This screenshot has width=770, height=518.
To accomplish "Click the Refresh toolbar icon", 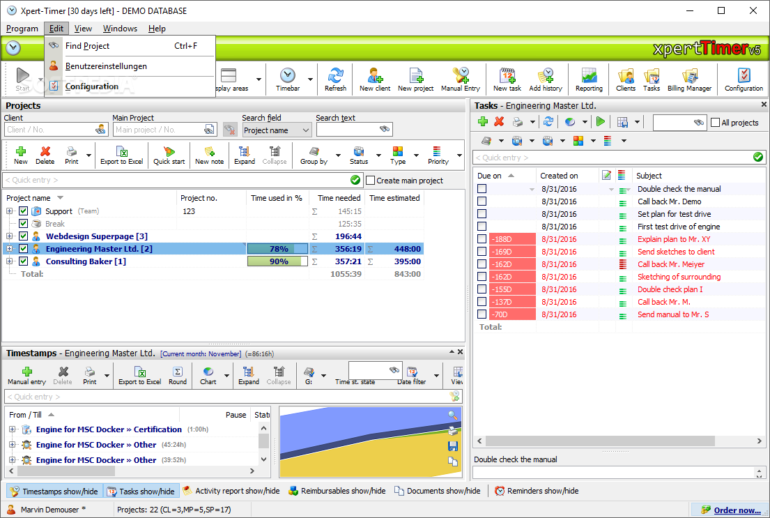I will click(x=335, y=79).
